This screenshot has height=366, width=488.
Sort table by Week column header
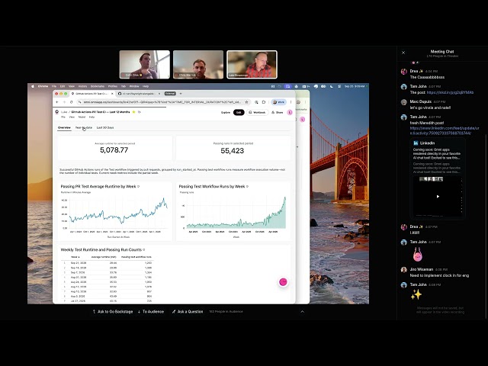[x=75, y=257]
